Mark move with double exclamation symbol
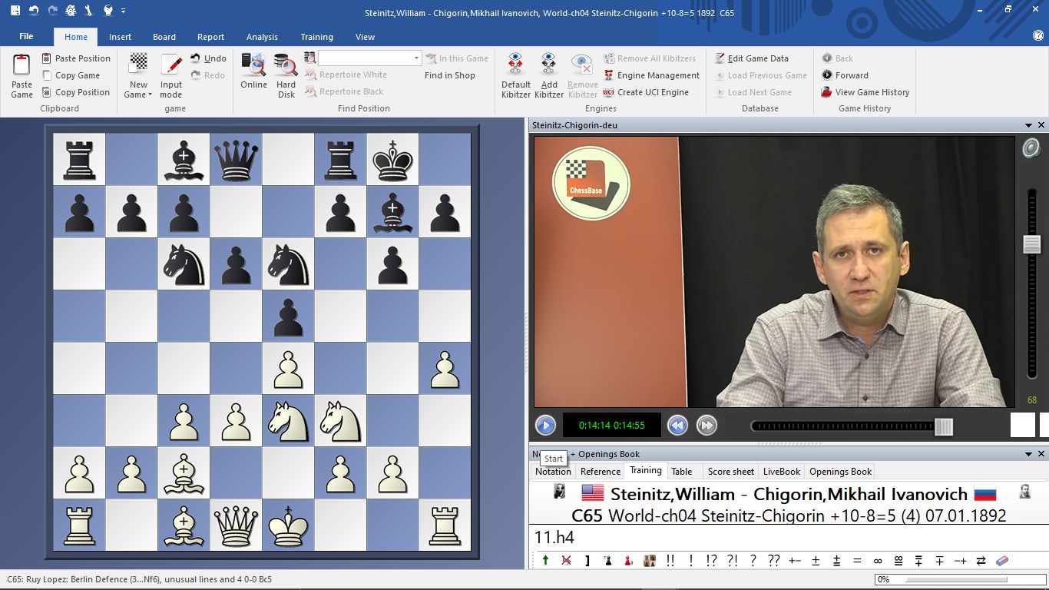The image size is (1049, 590). (x=670, y=561)
